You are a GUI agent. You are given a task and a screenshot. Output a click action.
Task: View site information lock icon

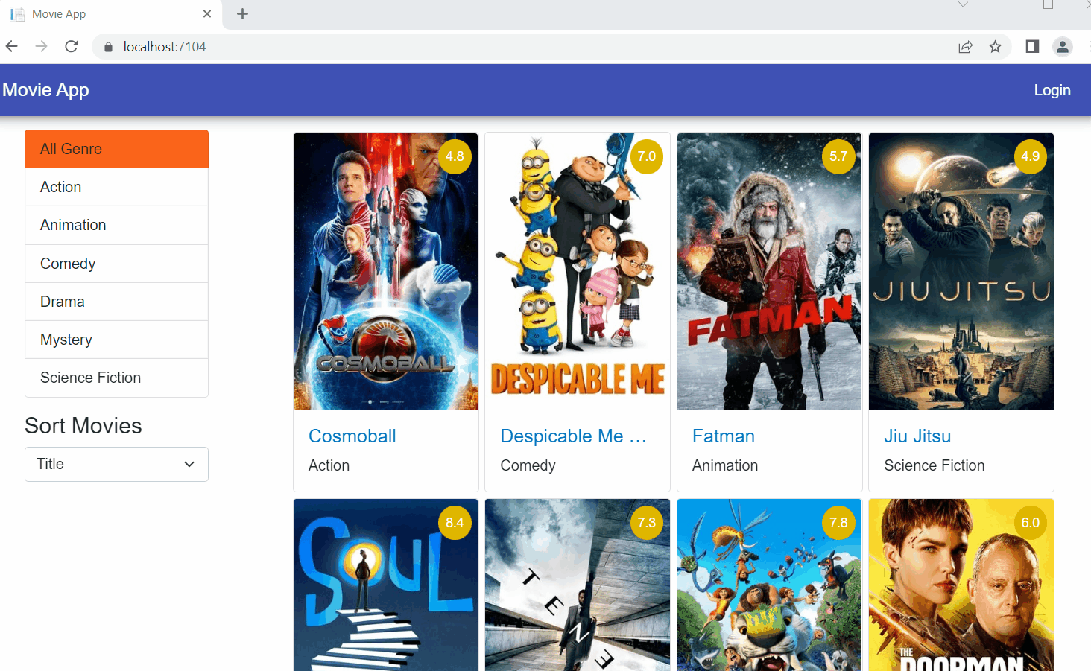pos(108,47)
